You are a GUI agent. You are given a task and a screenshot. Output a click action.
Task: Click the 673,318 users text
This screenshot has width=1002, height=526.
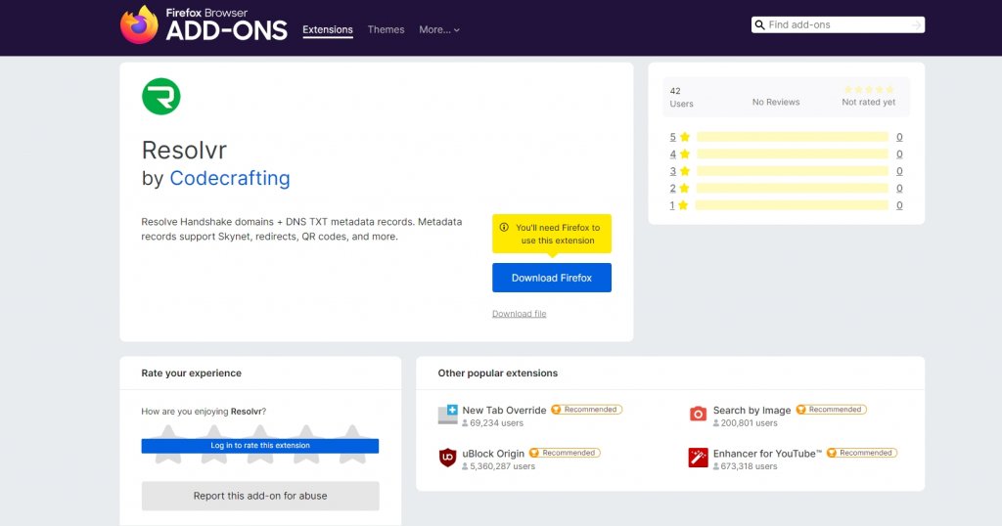click(749, 466)
